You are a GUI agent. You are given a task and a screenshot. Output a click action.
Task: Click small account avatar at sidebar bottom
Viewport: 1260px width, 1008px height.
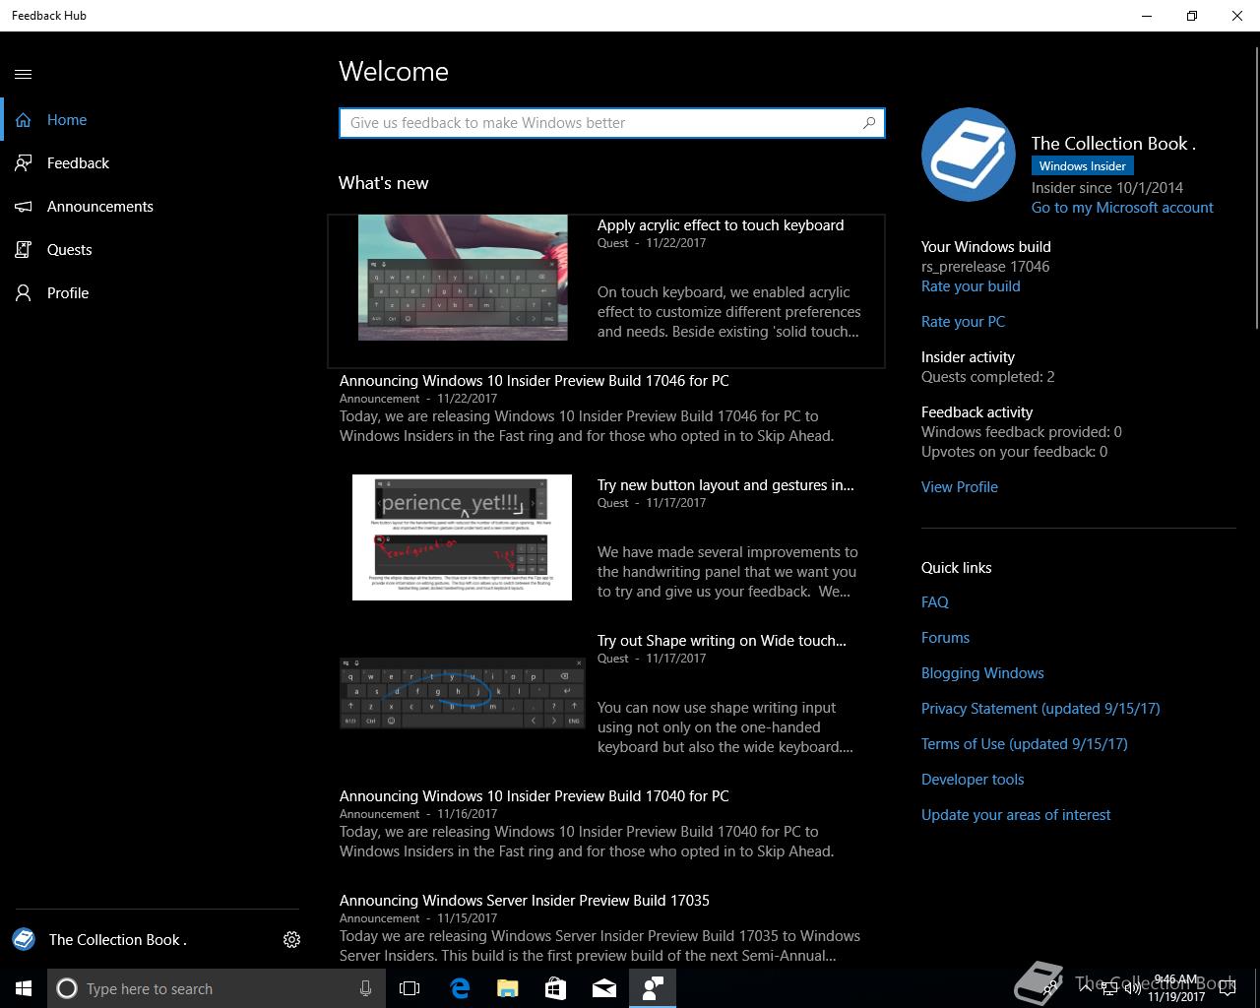(24, 939)
